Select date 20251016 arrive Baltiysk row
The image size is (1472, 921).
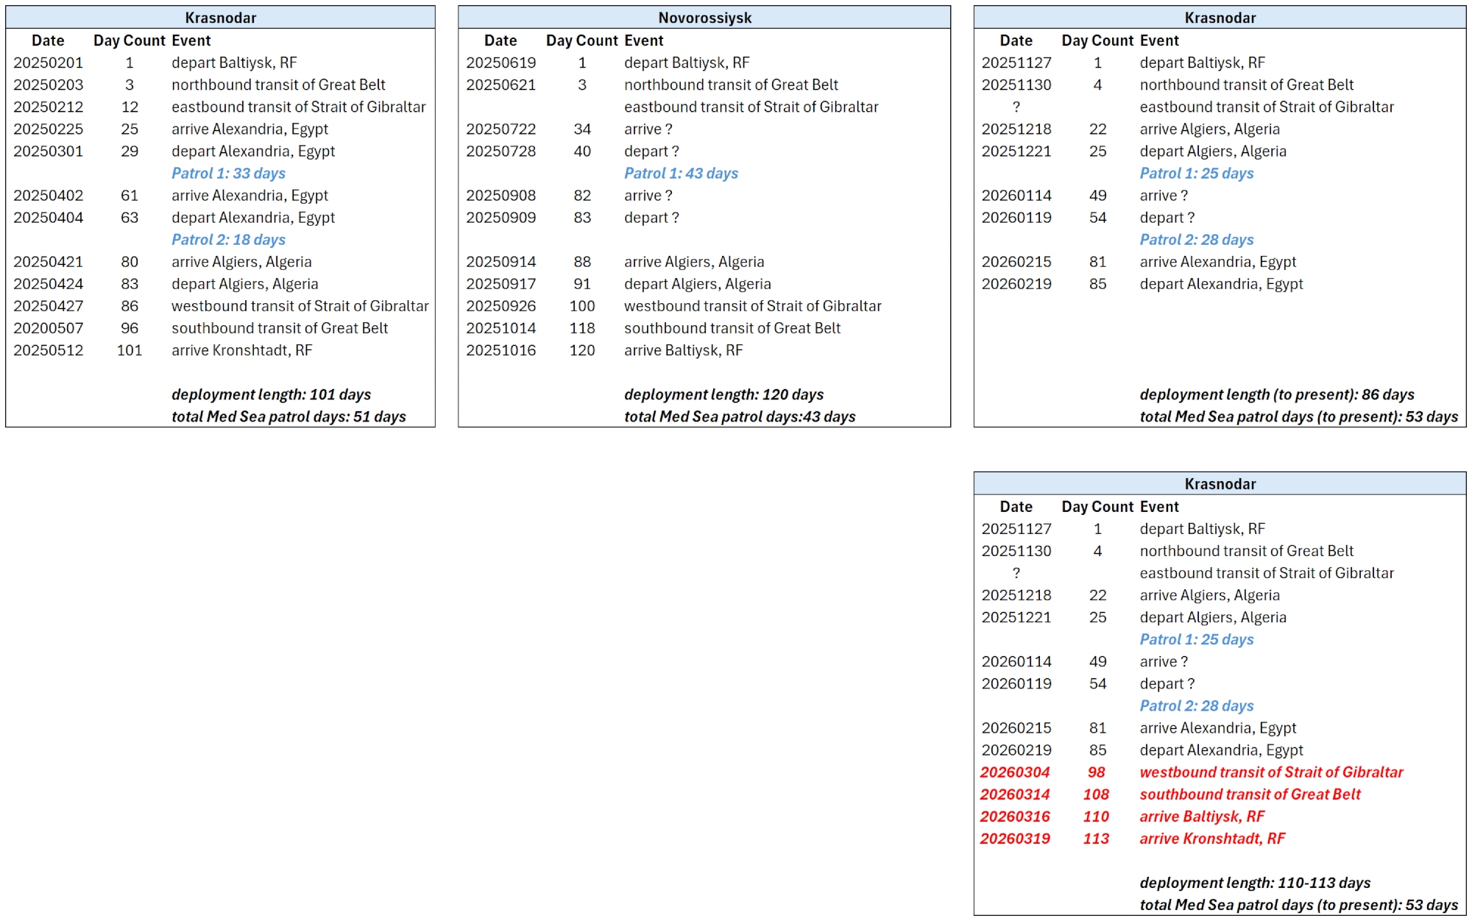[501, 350]
